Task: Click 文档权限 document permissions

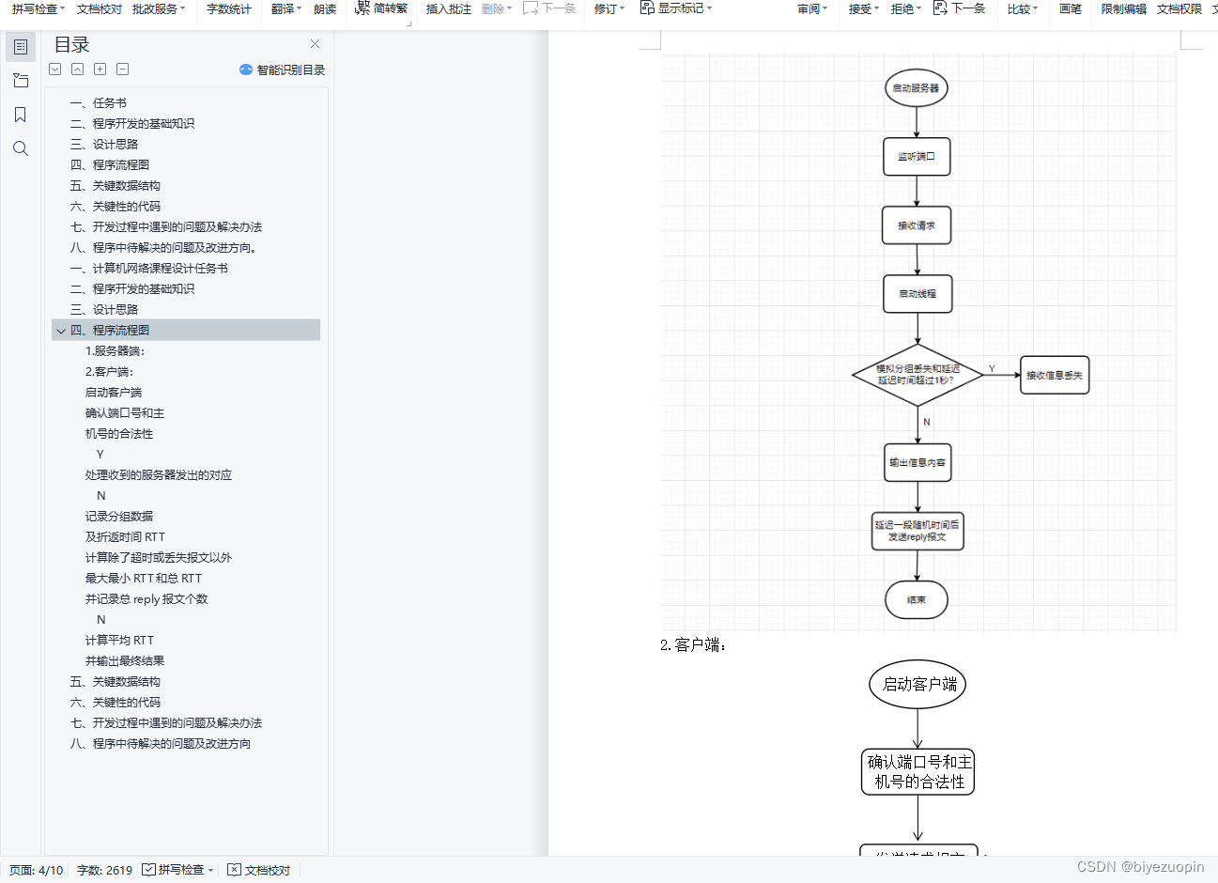Action: (x=1179, y=8)
